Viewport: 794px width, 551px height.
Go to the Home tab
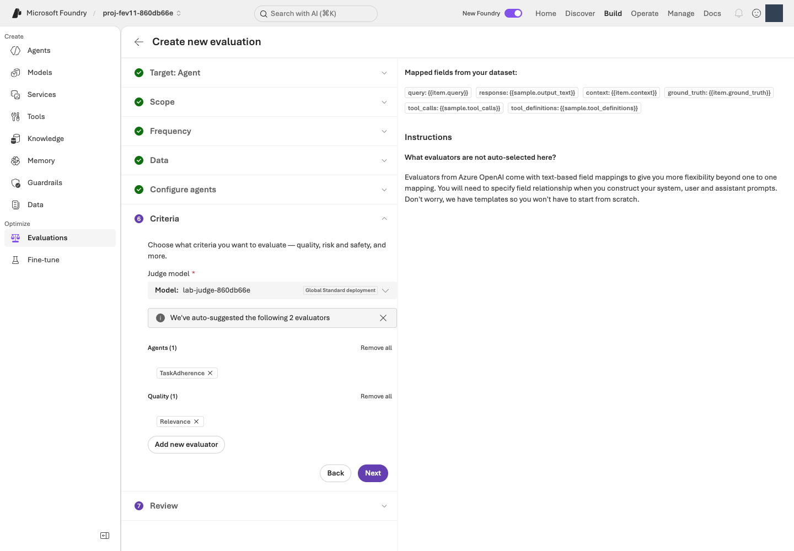546,13
